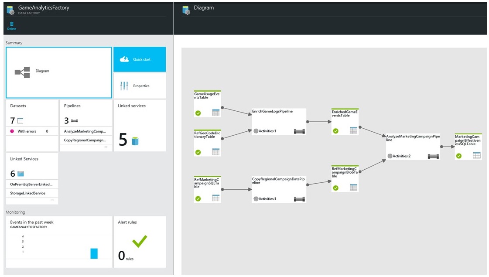Screen dimensions: 489x277
Task: Click EnrichedGameEventsTable table icon
Action: pyautogui.click(x=353, y=130)
